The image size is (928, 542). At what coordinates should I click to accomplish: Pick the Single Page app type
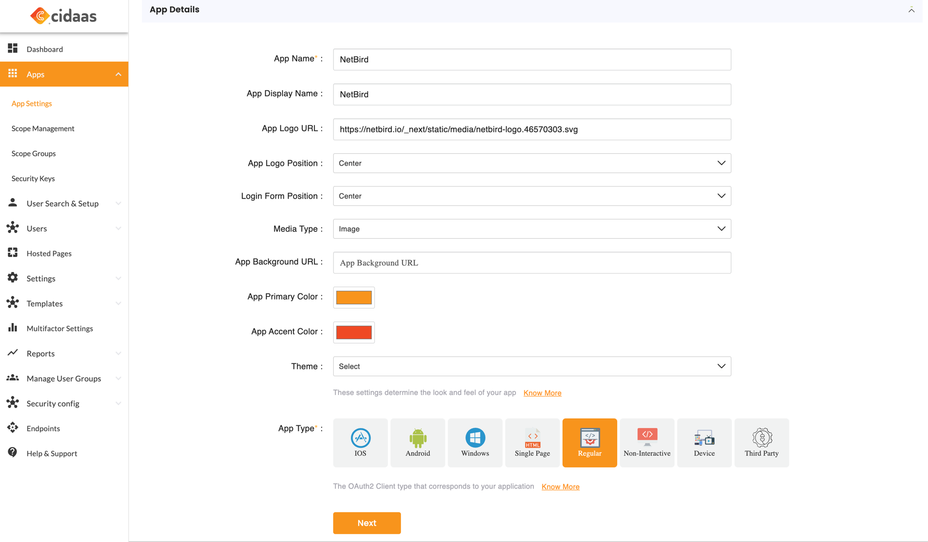click(532, 442)
